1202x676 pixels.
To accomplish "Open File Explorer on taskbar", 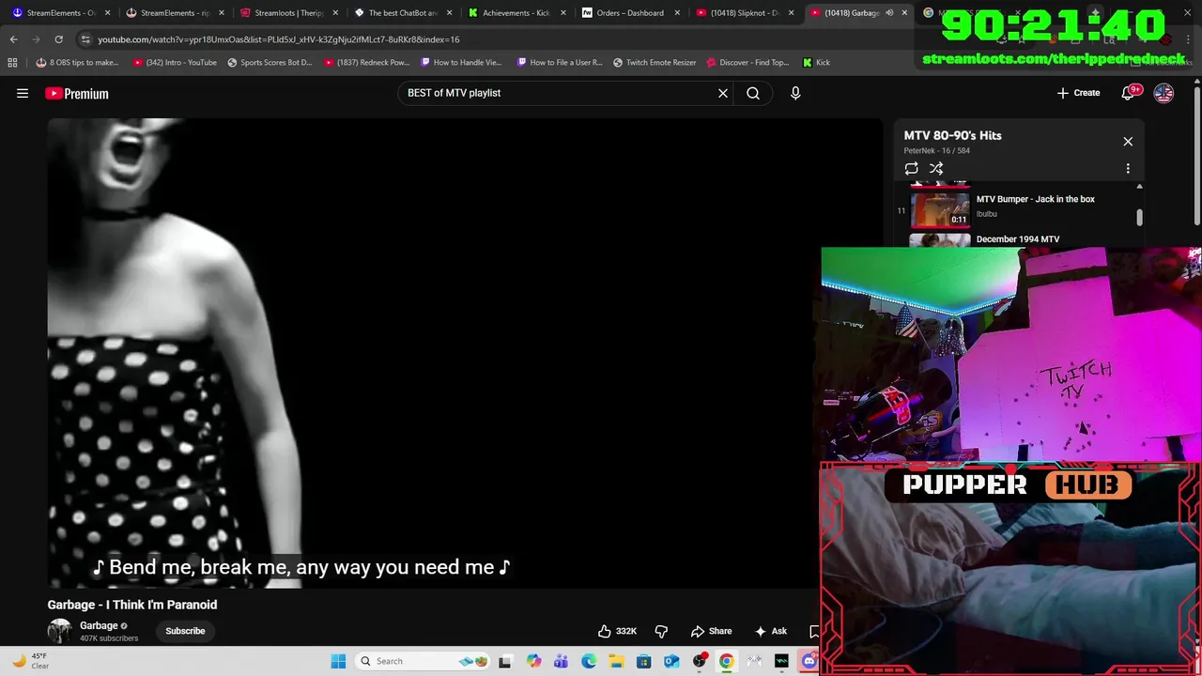I will [616, 661].
